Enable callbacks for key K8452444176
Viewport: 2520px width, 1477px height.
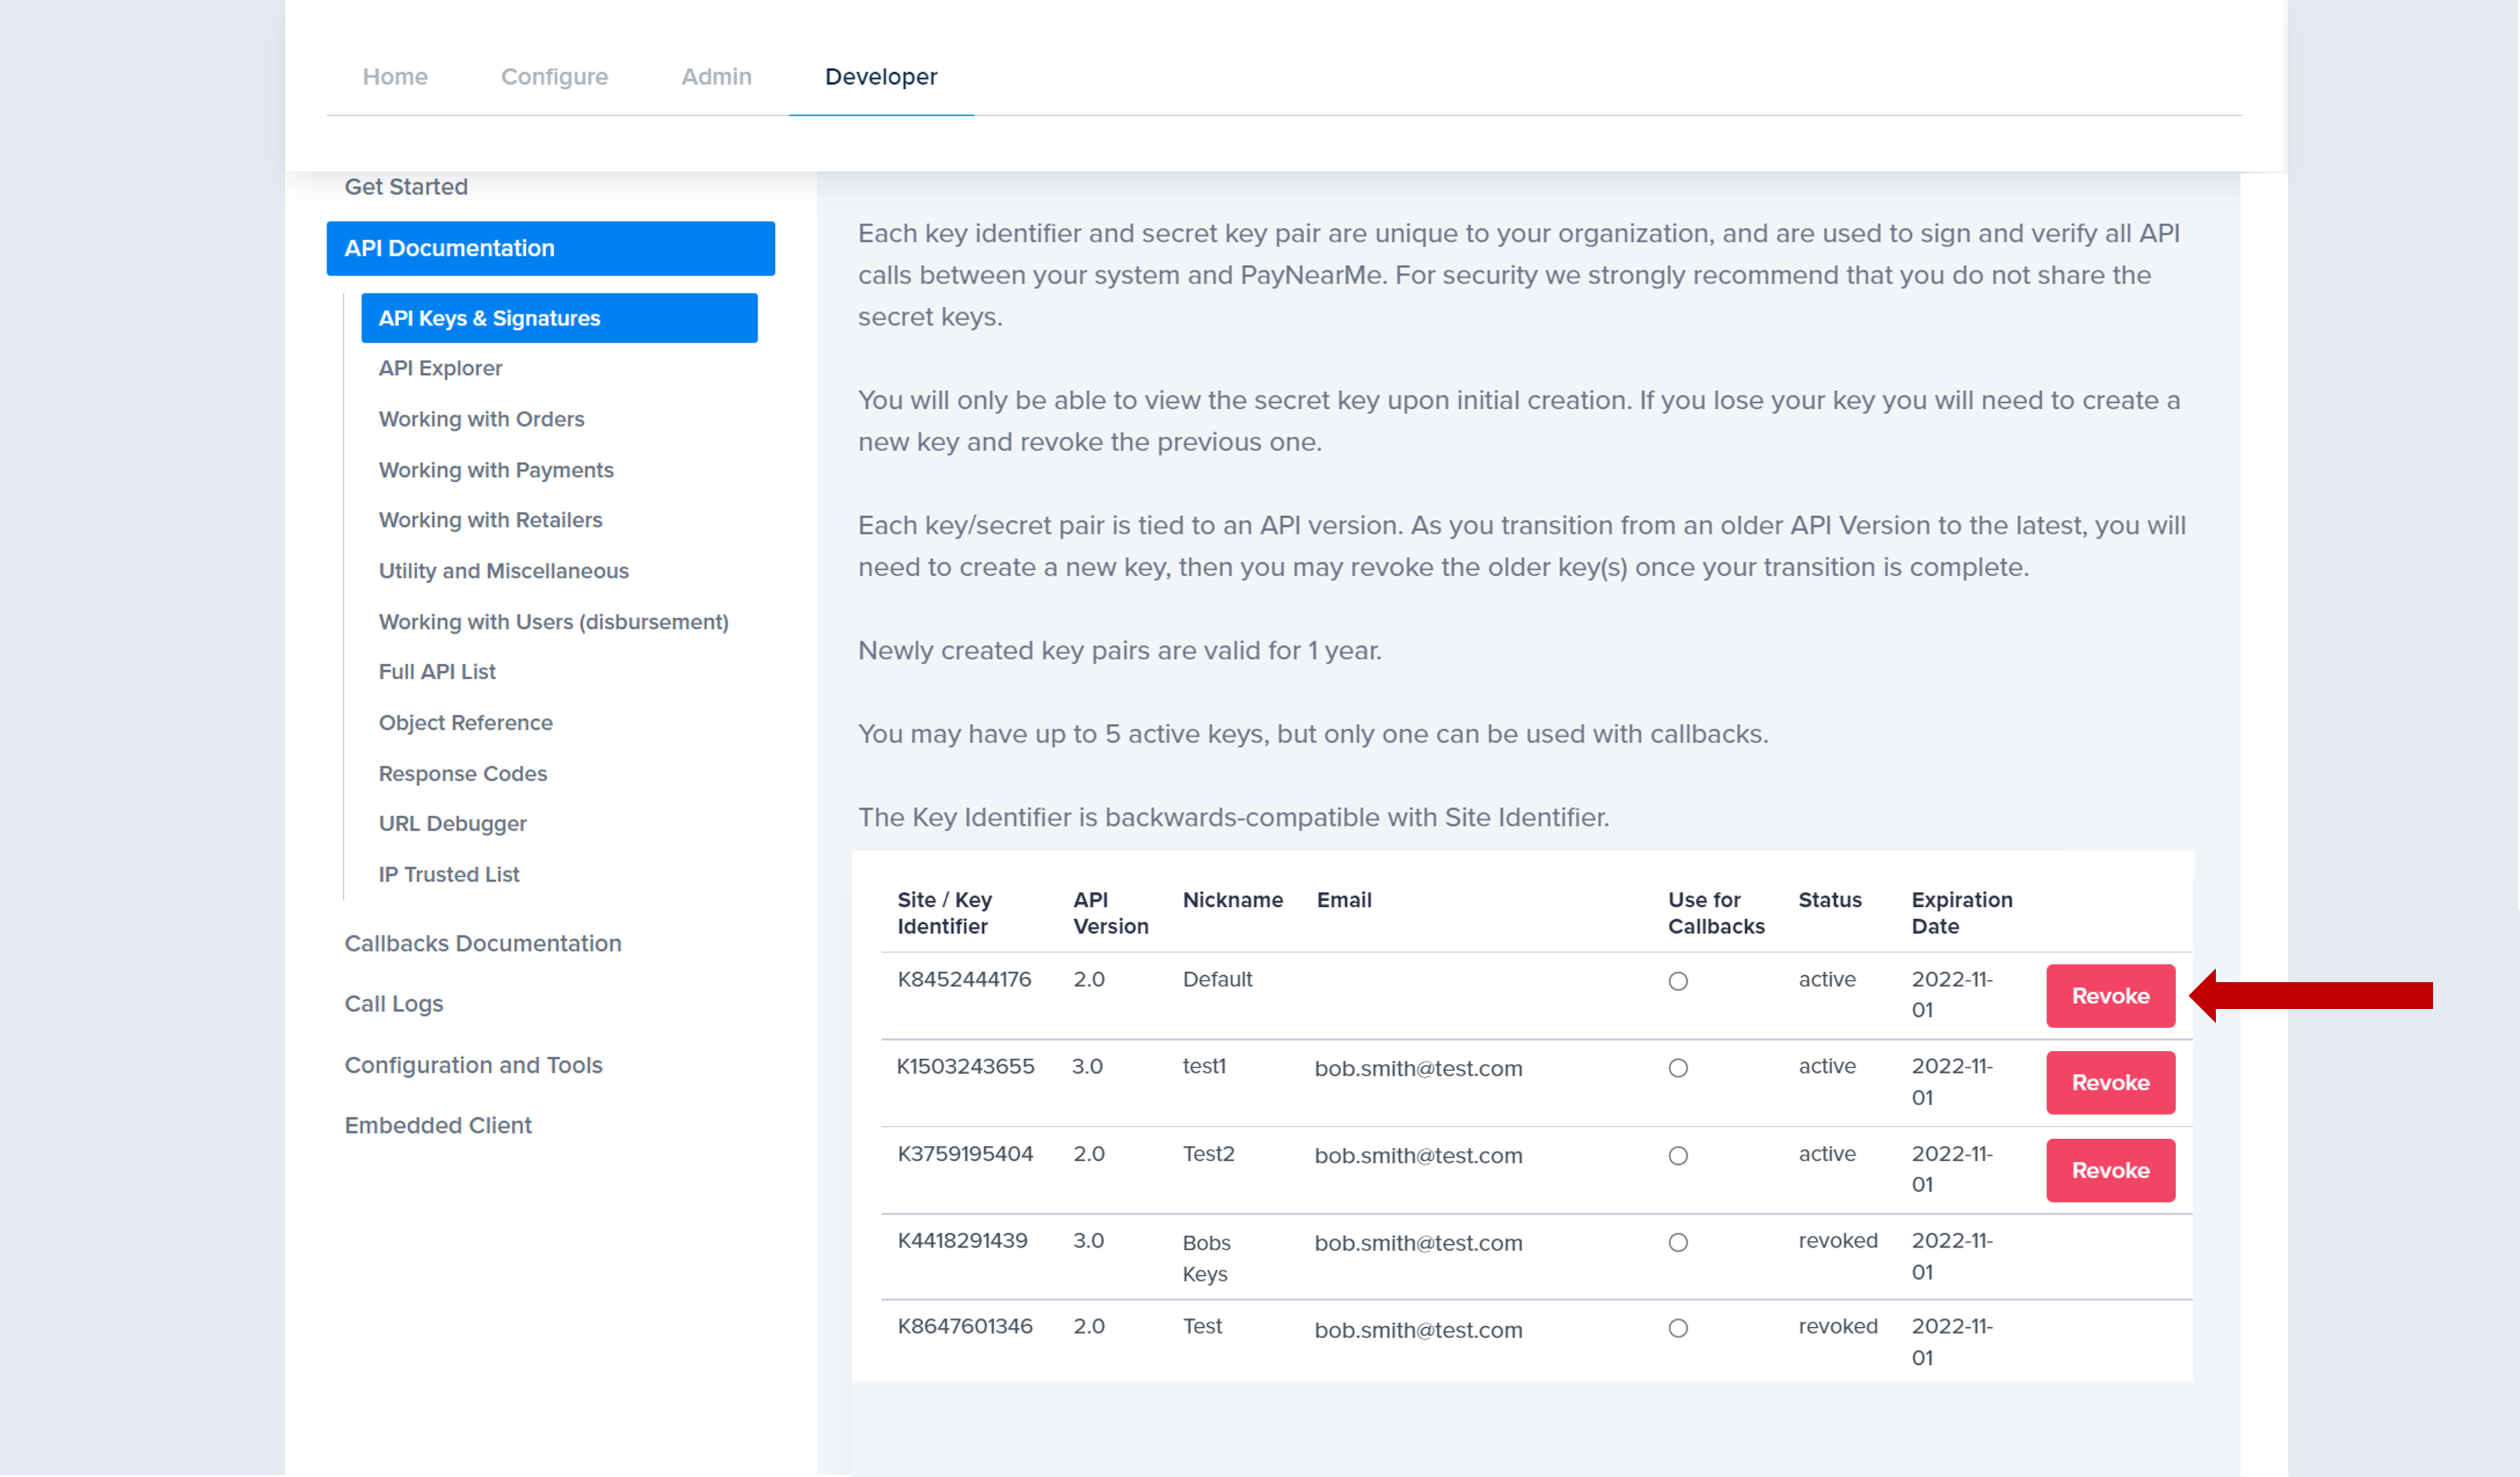click(x=1678, y=982)
